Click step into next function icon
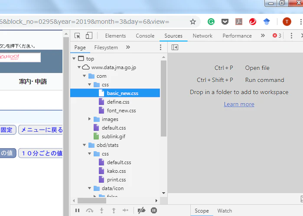The width and height of the screenshot is (303, 216). click(101, 211)
